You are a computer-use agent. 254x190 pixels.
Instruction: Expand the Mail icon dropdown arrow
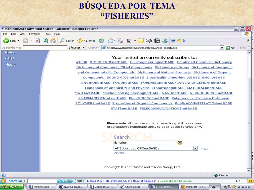[115, 41]
